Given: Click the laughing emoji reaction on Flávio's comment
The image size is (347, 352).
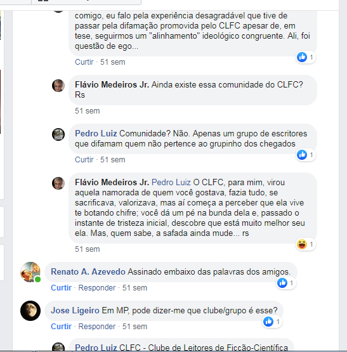Looking at the screenshot, I should coord(302,244).
